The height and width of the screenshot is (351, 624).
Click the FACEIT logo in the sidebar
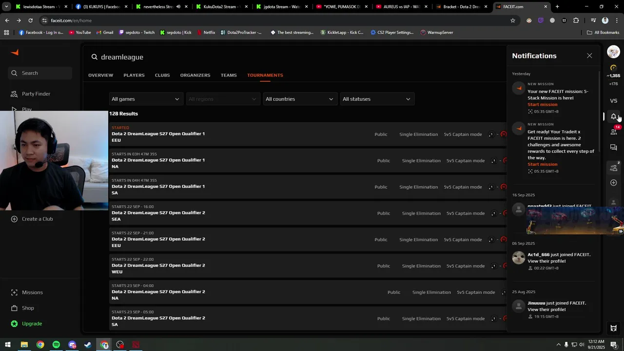15,53
